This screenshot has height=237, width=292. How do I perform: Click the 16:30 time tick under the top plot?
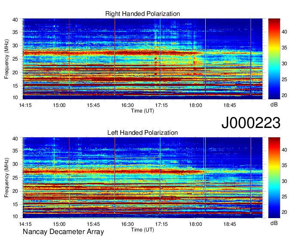pos(128,105)
